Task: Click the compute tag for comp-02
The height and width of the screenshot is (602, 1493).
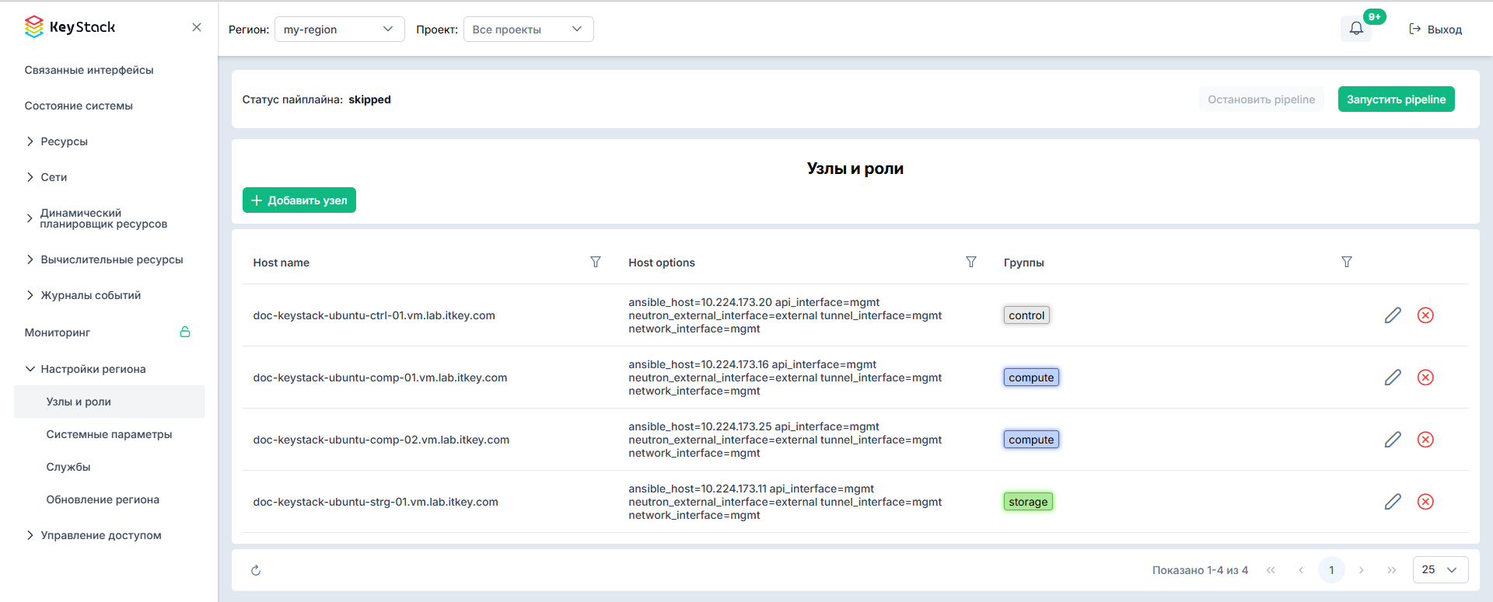Action: [1031, 440]
